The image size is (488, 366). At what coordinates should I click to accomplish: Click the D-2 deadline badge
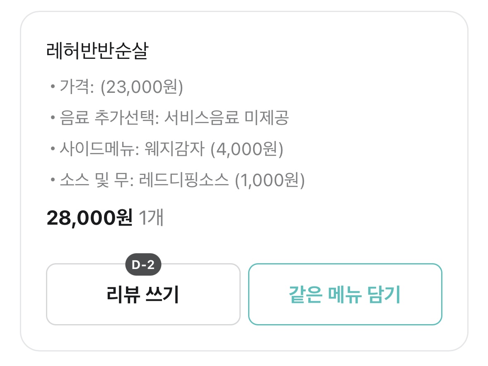[x=143, y=265]
